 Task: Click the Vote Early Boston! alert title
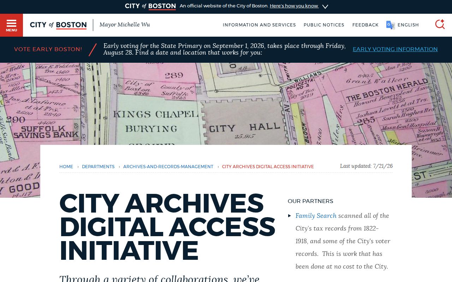click(x=48, y=49)
